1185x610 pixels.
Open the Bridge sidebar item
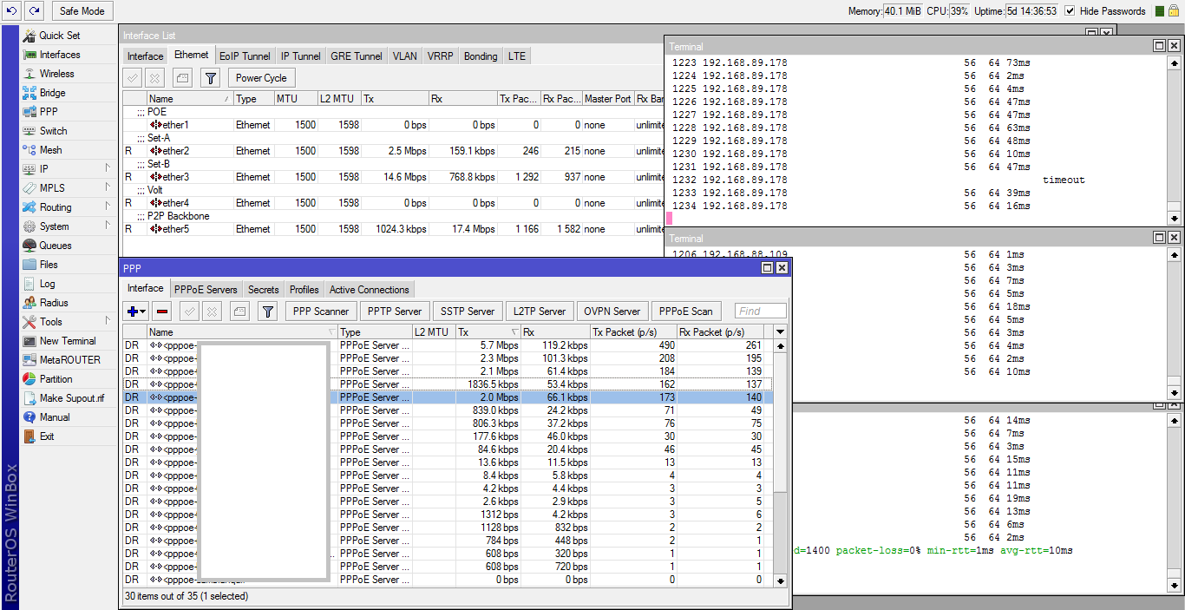52,93
